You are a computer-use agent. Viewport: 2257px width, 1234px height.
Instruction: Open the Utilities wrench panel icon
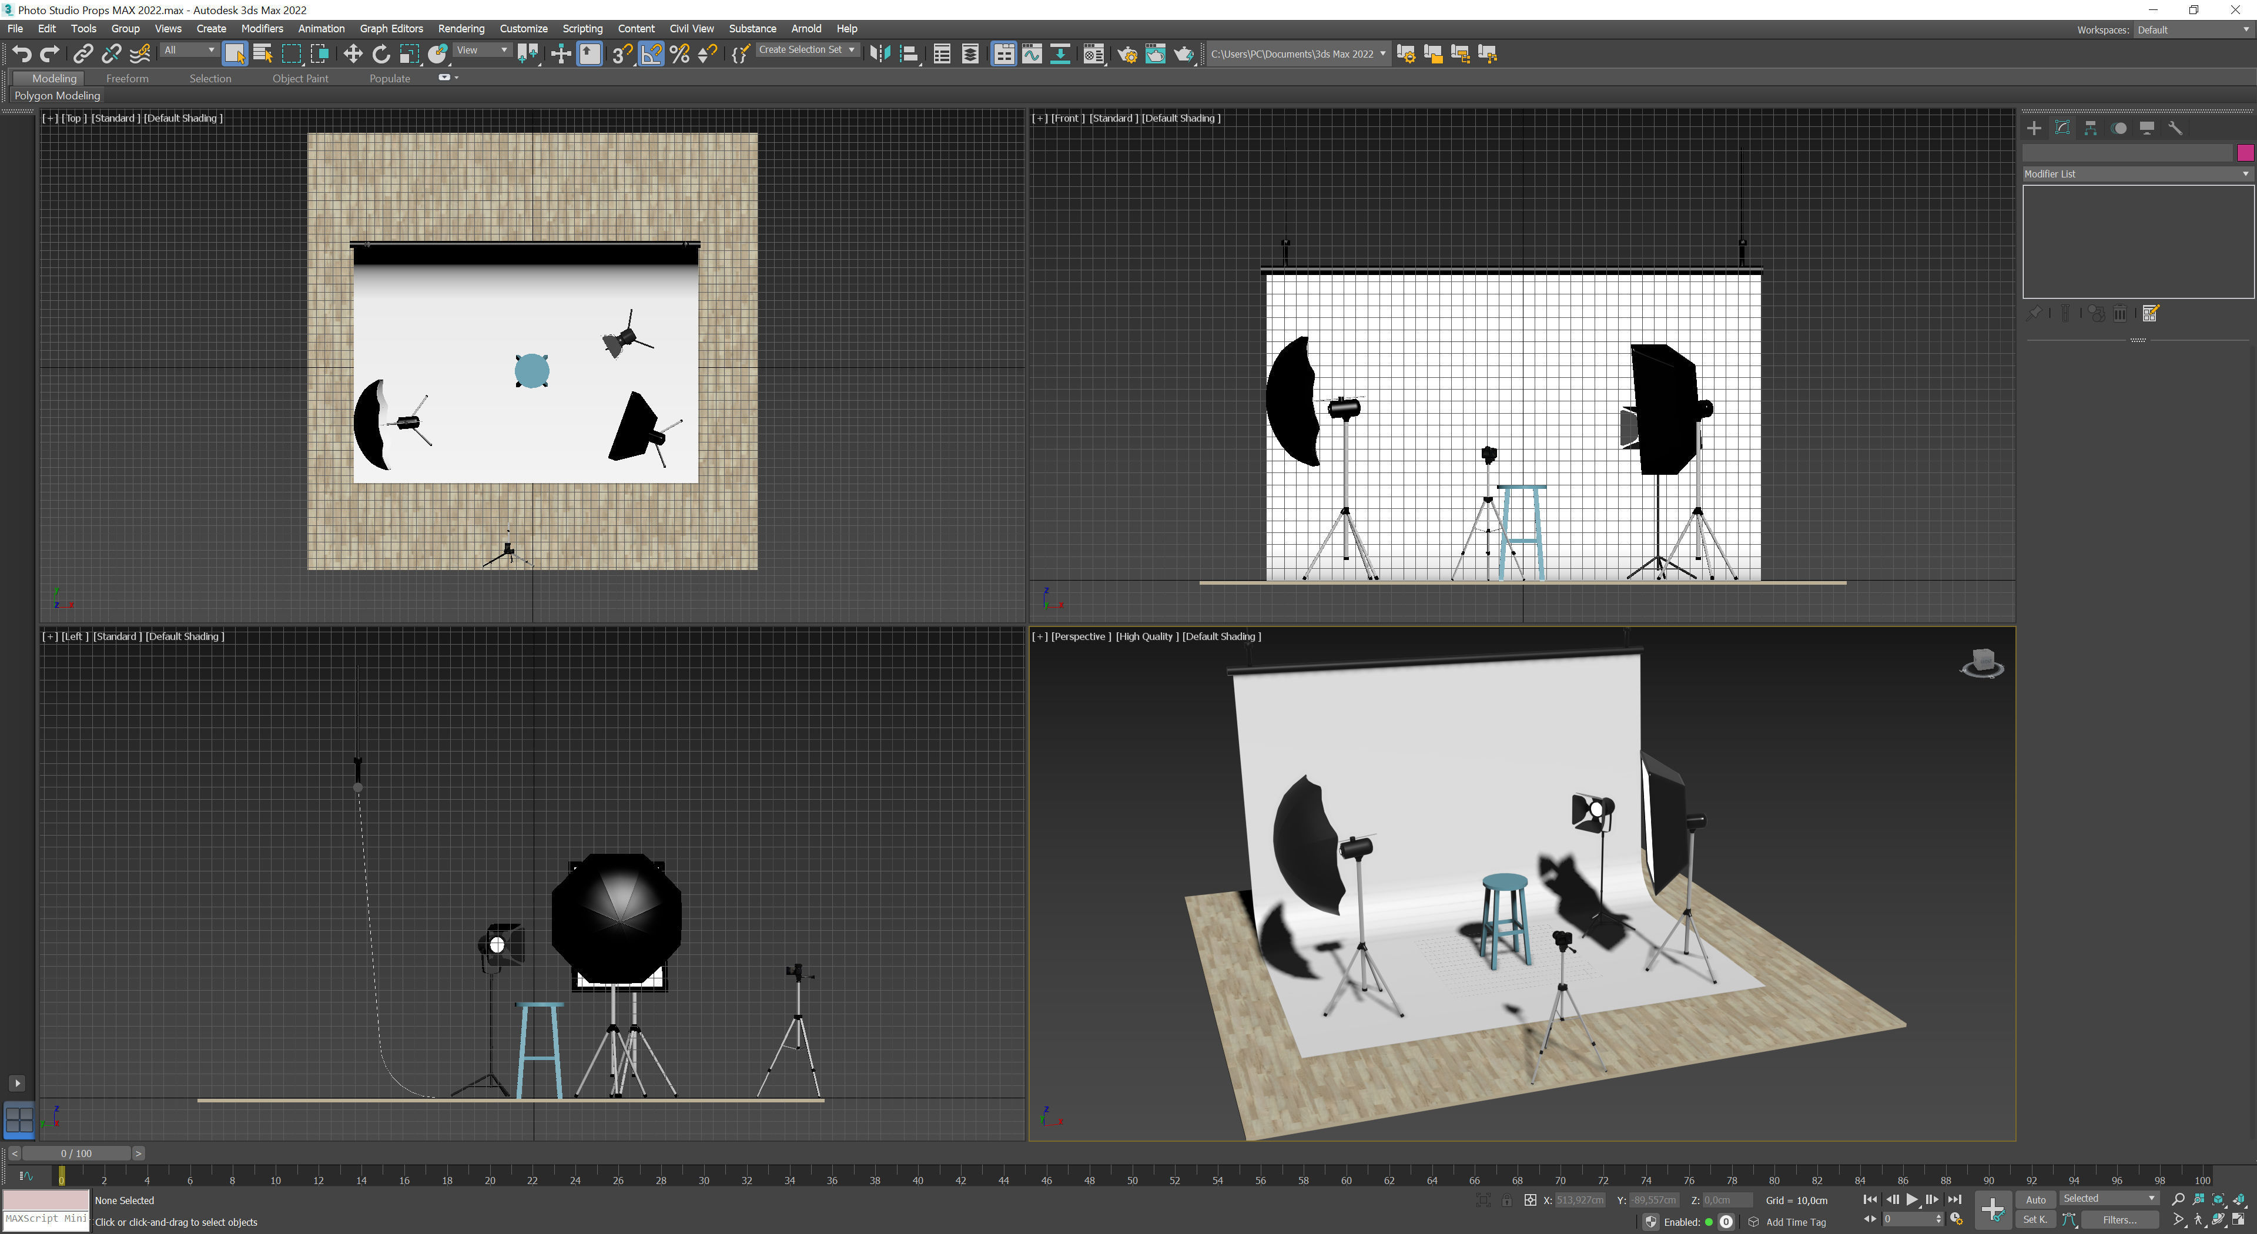2175,128
